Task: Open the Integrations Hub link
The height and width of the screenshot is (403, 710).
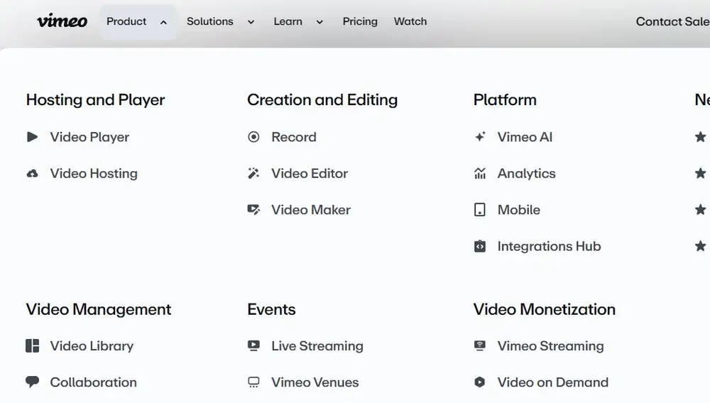Action: point(550,246)
